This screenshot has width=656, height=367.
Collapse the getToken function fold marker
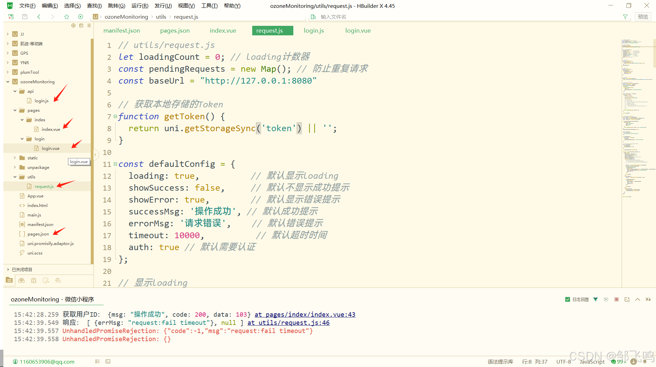115,117
